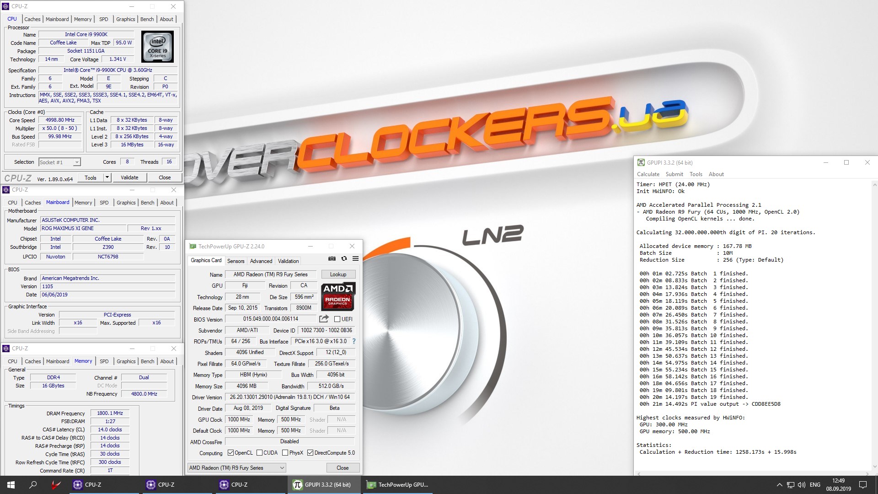Click the Driver Version field in GPU-Z
Image resolution: width=878 pixels, height=494 pixels.
290,397
